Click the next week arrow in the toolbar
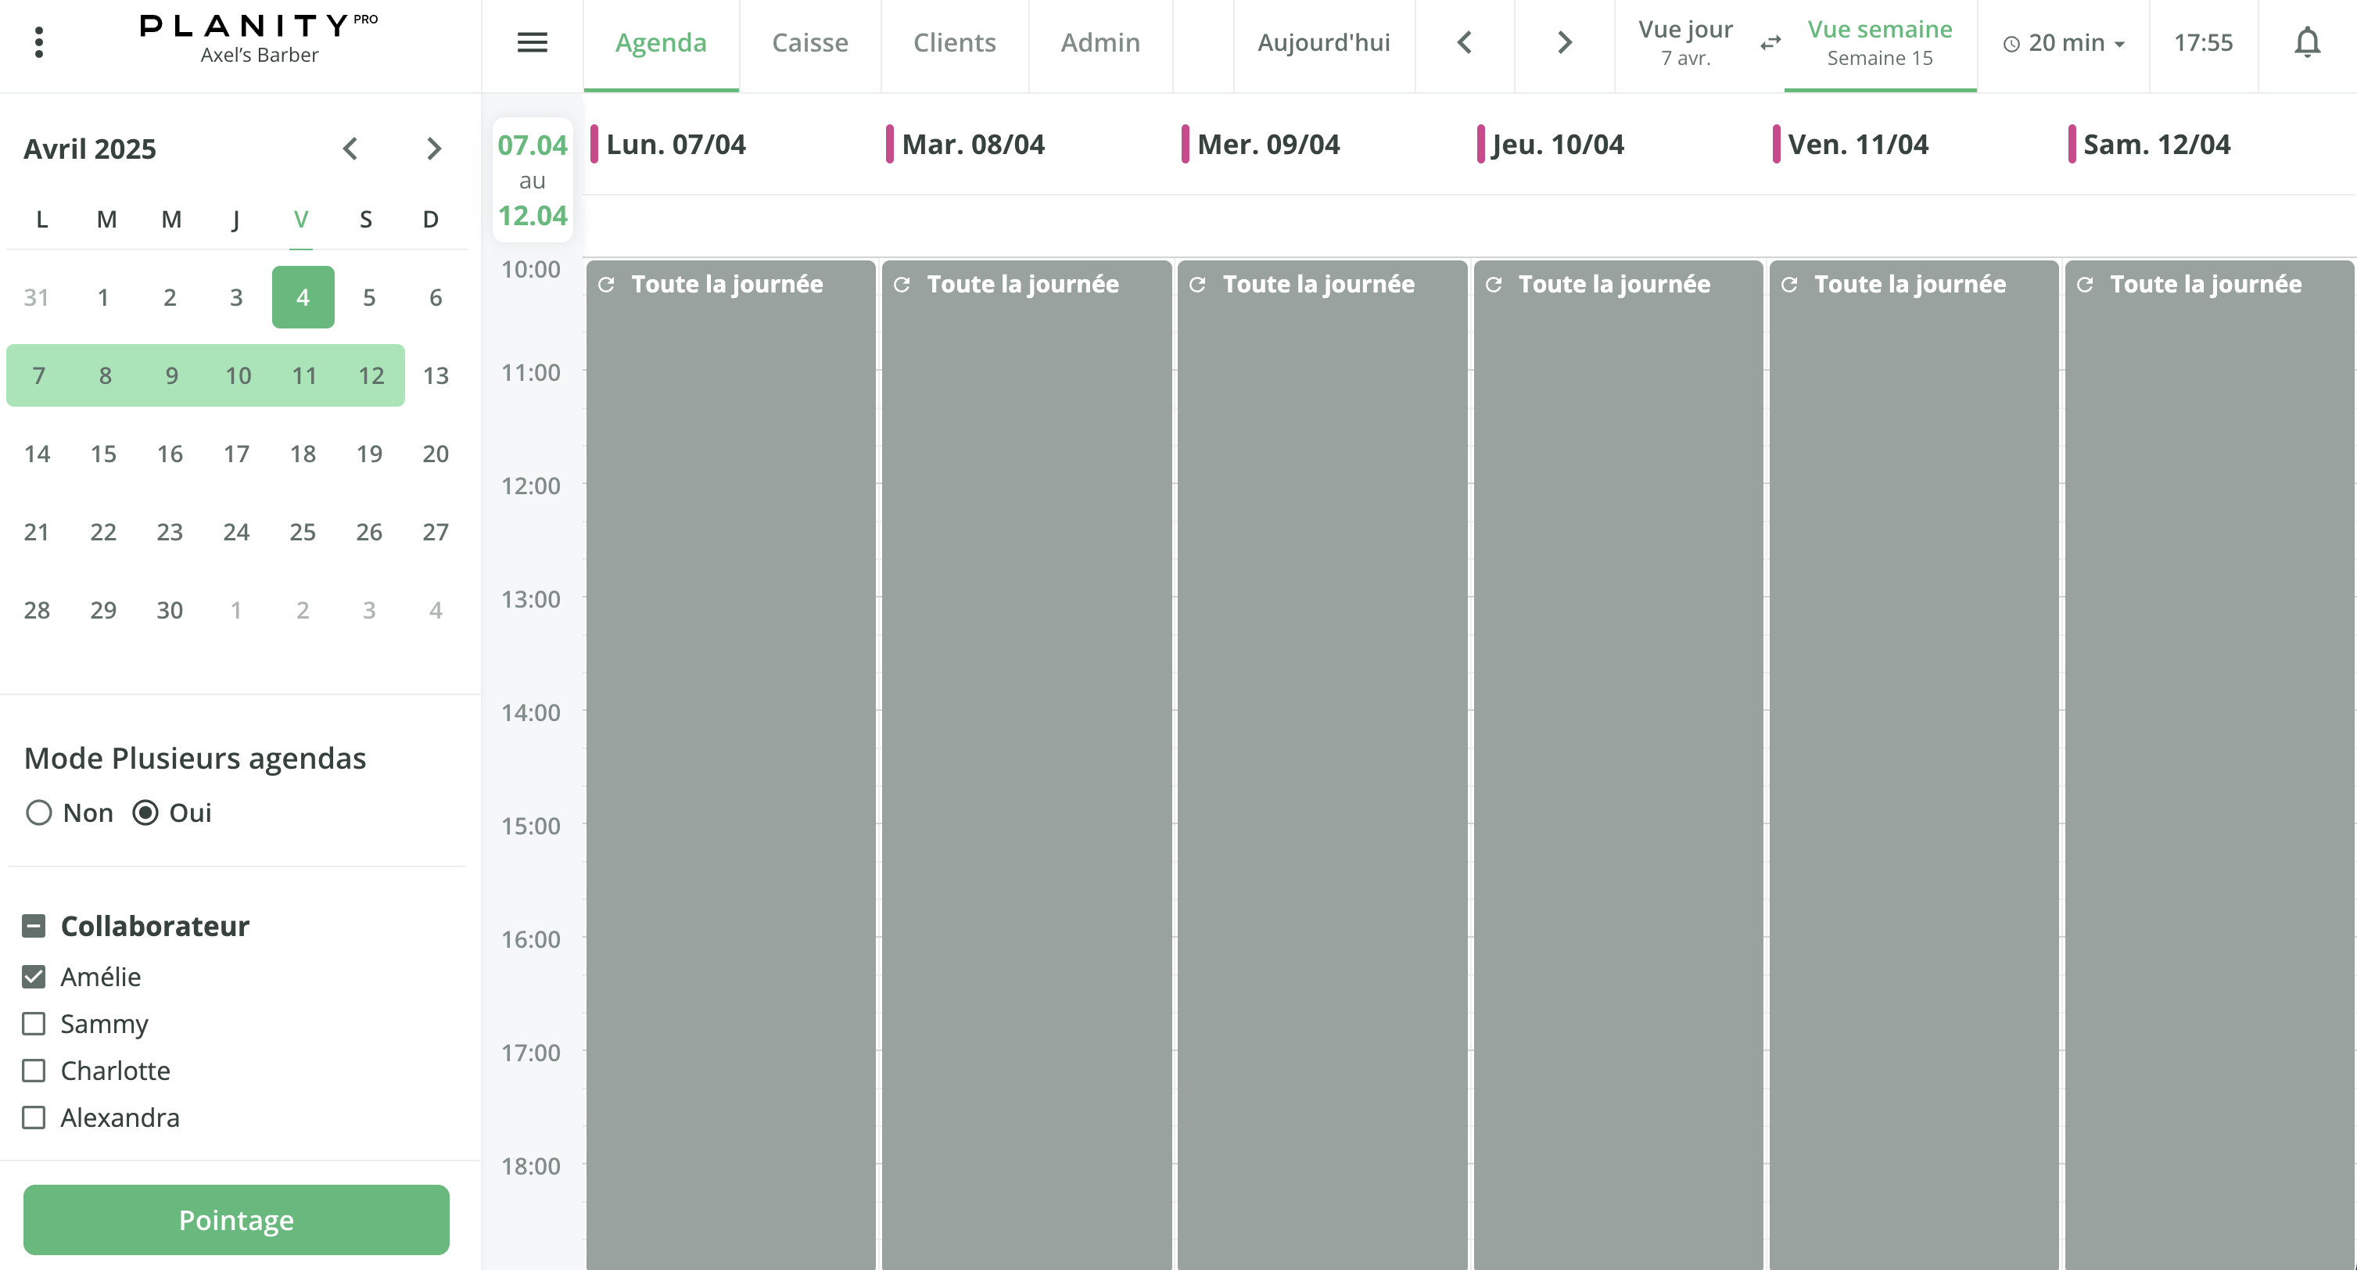 click(x=1564, y=42)
